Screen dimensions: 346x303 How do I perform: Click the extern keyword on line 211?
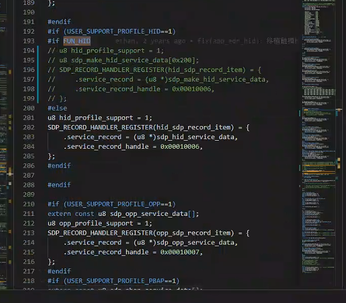pyautogui.click(x=59, y=214)
